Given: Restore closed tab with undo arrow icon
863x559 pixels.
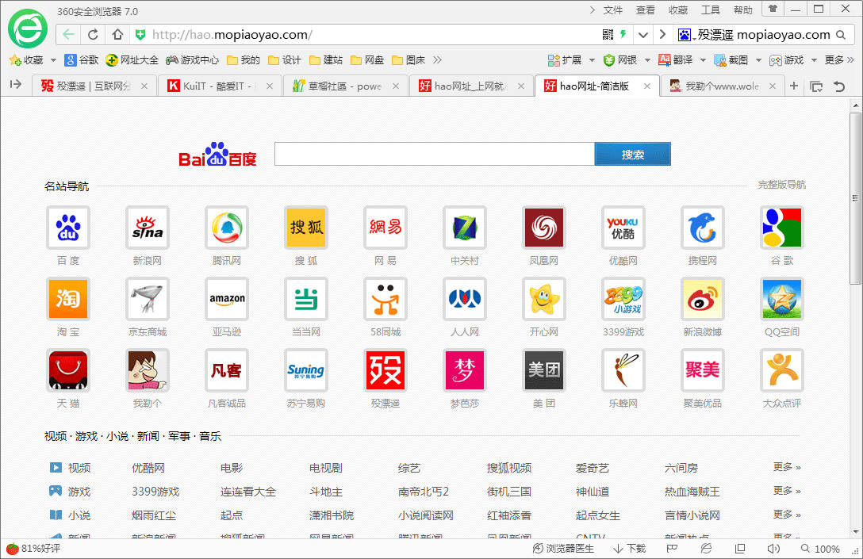Looking at the screenshot, I should pos(838,86).
